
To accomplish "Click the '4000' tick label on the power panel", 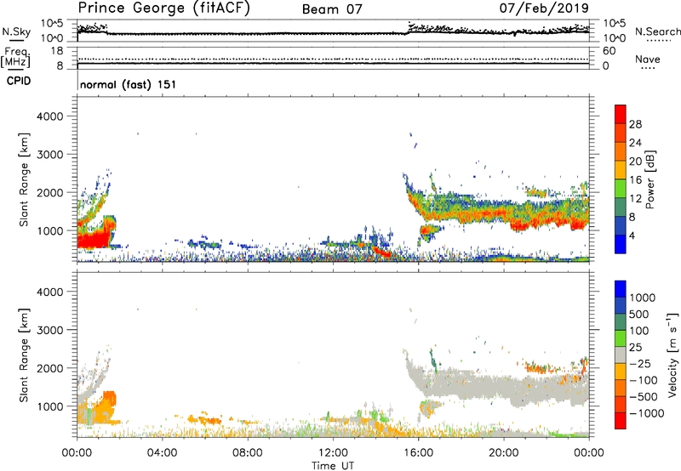I will pyautogui.click(x=50, y=116).
